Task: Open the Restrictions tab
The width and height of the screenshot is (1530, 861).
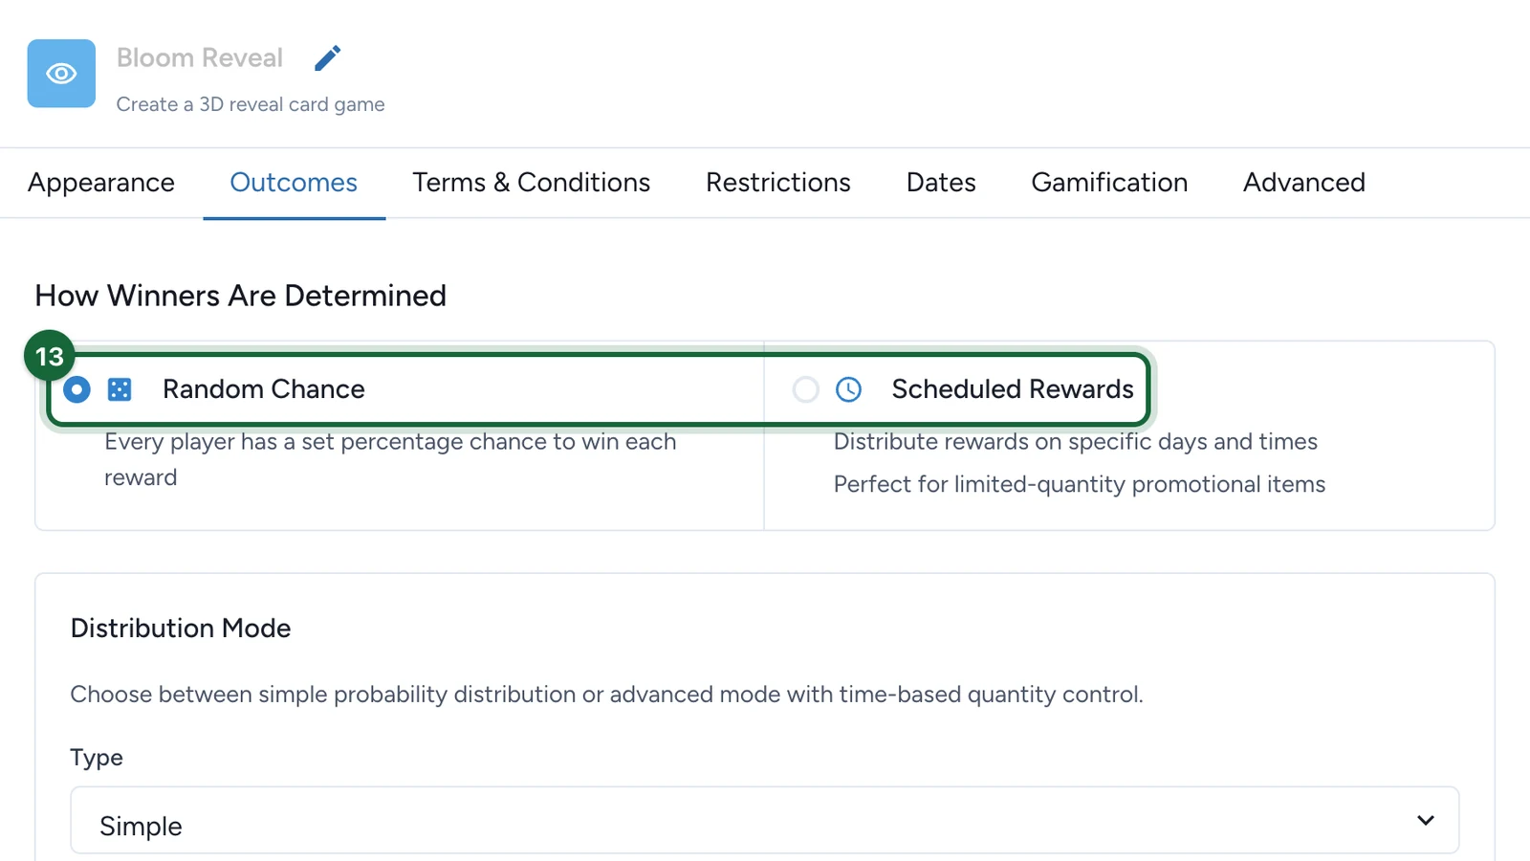Action: (x=778, y=183)
